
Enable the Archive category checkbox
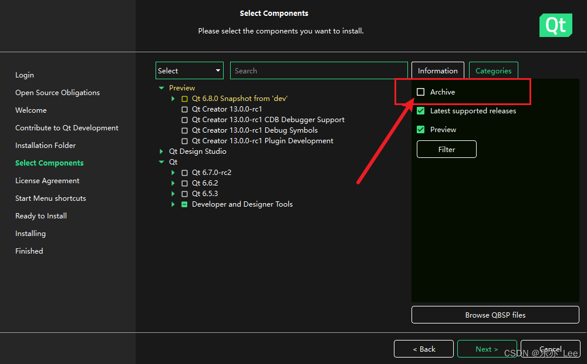coord(420,92)
